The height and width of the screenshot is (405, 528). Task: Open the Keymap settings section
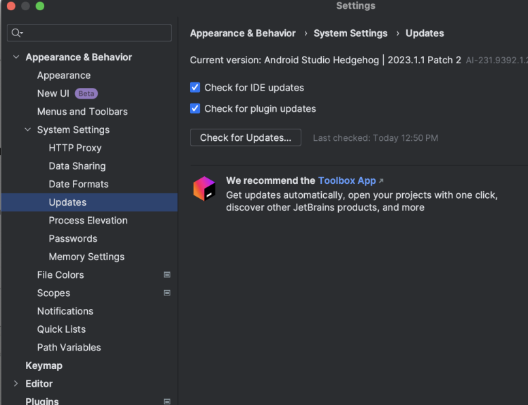(44, 366)
